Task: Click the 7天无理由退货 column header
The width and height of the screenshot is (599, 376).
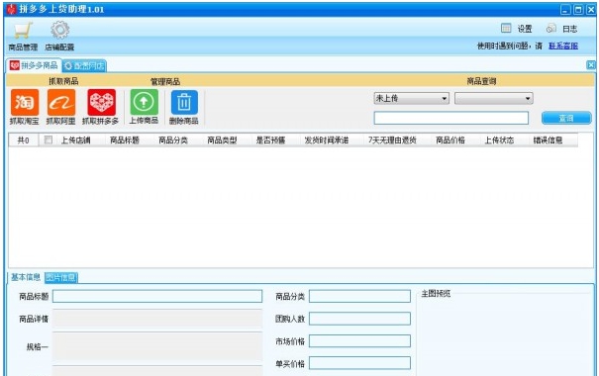Action: click(392, 141)
